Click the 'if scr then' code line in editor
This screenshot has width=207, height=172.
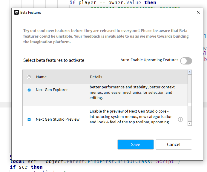pyautogui.click(x=26, y=167)
